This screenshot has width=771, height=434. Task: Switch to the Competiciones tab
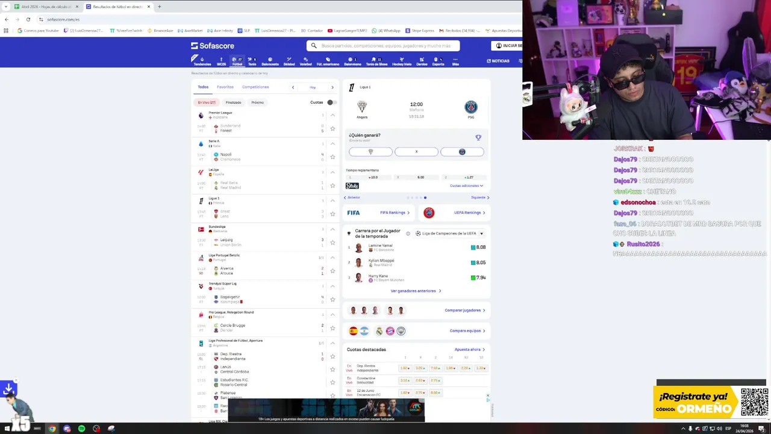[255, 87]
